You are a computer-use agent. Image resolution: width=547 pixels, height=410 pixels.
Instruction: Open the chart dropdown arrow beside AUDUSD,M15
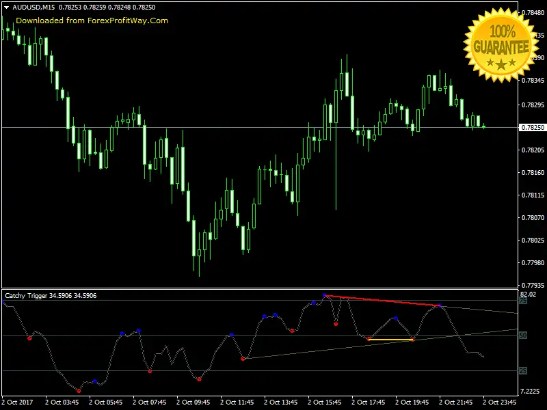(x=6, y=8)
